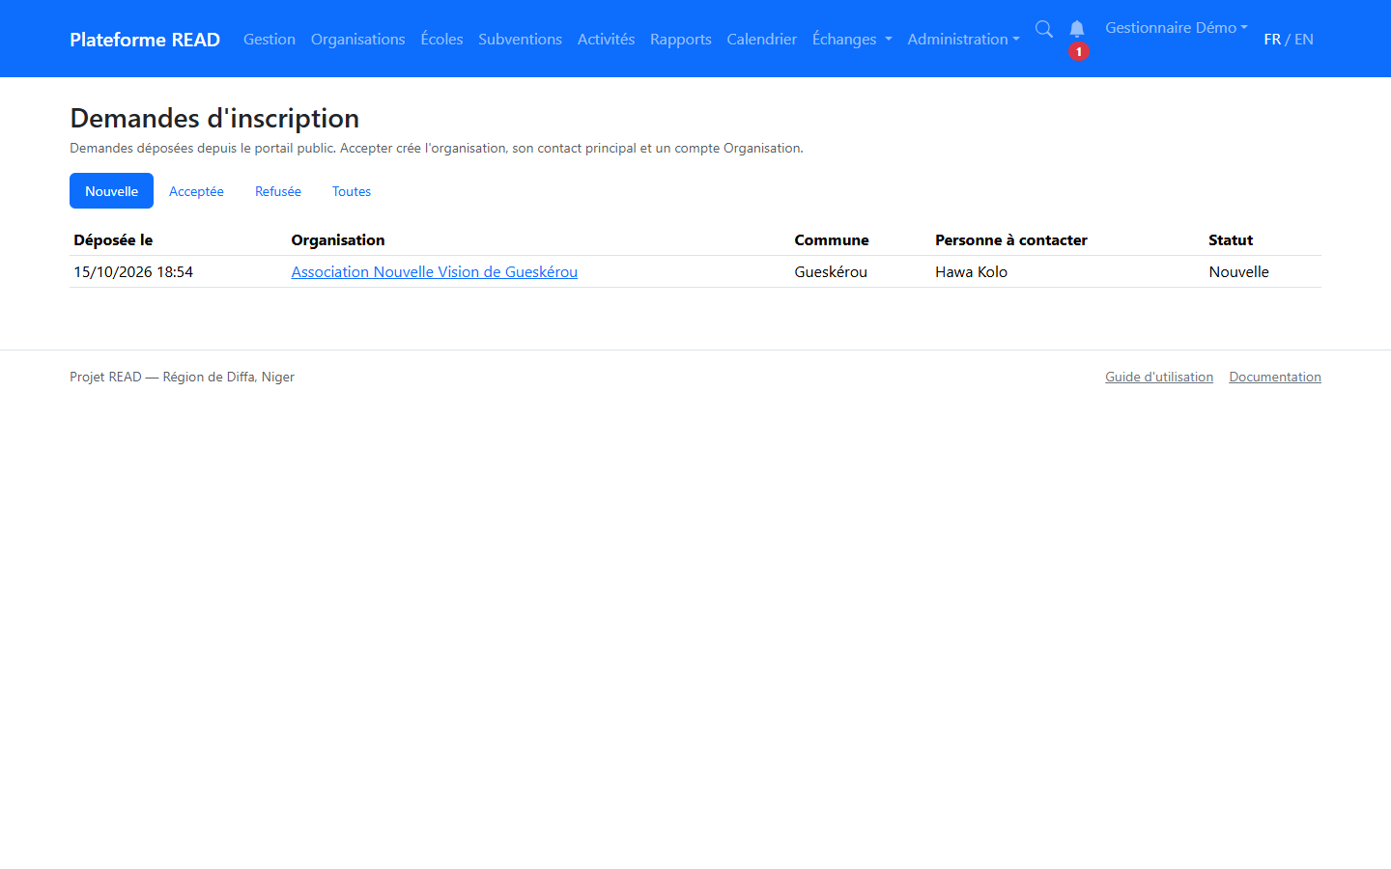Open Association Nouvelle Vision de Gueskérou link
Image resolution: width=1391 pixels, height=869 pixels.
(435, 272)
